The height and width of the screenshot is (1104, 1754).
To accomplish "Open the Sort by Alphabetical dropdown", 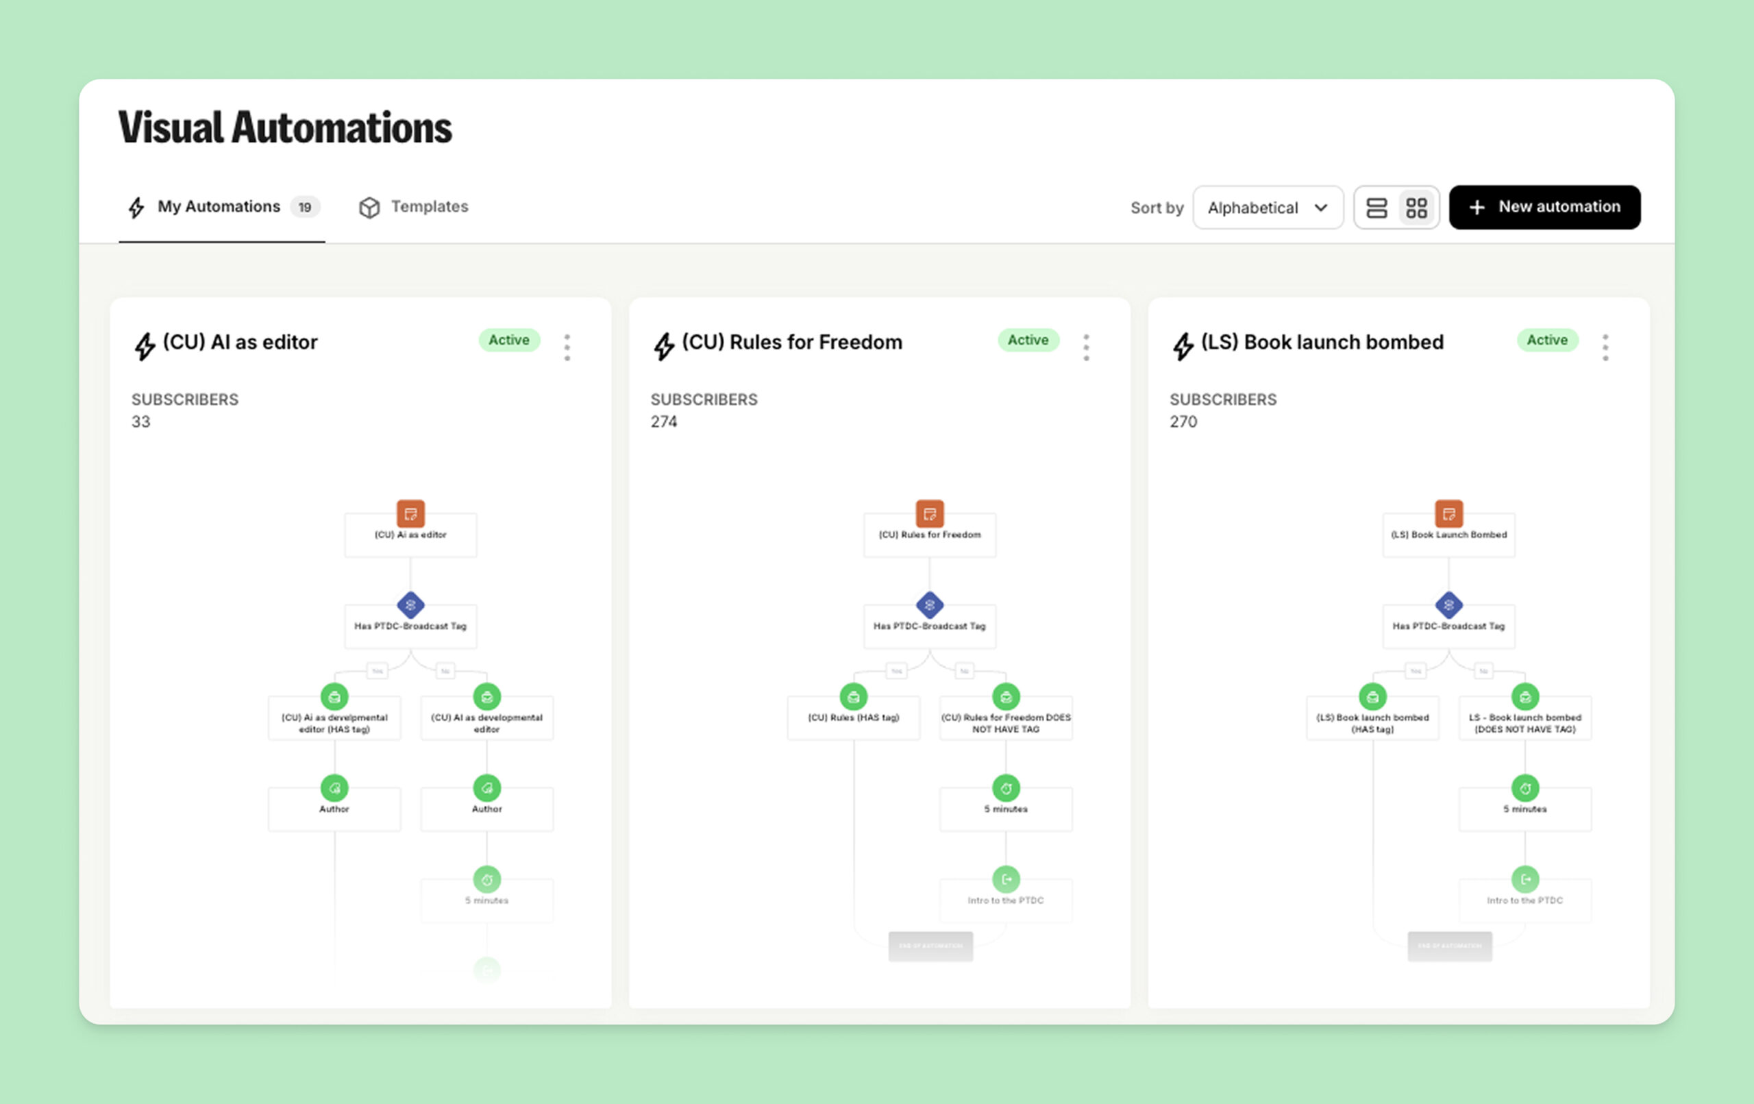I will click(x=1268, y=208).
